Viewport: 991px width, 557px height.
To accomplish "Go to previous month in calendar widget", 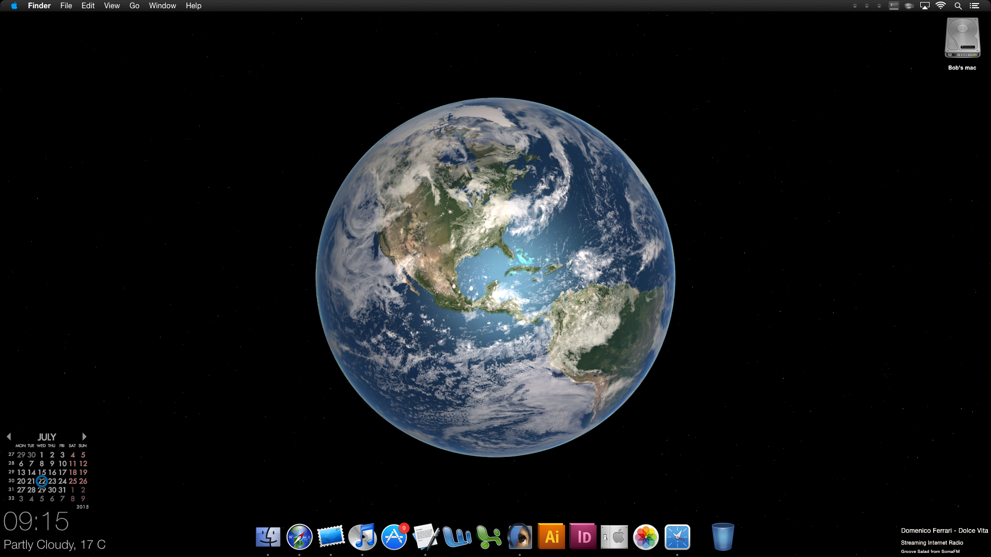I will click(x=9, y=437).
